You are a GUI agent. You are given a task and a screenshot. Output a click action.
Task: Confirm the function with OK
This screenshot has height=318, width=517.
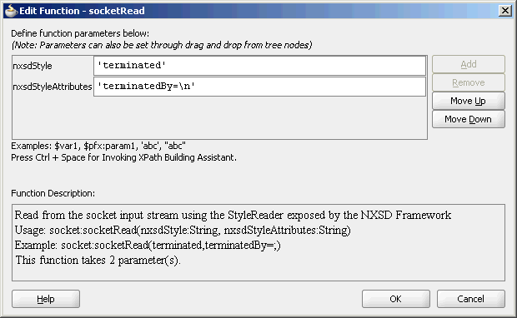point(395,299)
